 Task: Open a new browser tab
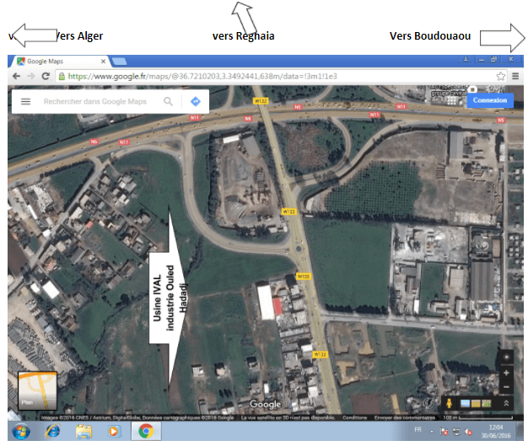coord(119,61)
